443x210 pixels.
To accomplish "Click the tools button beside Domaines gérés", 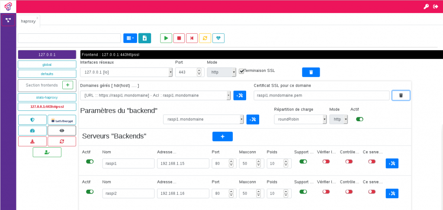I will click(x=240, y=96).
